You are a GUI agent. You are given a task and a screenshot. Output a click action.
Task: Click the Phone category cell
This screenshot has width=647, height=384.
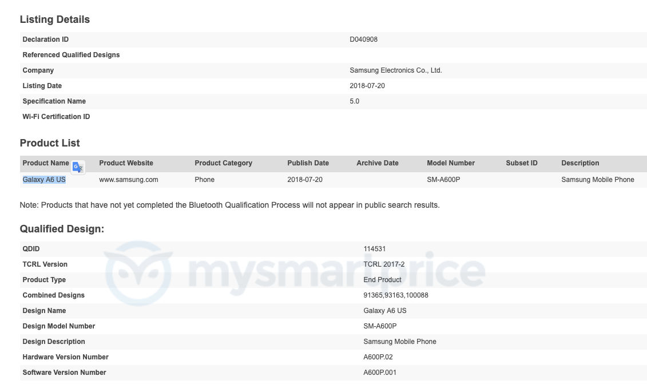tap(205, 180)
